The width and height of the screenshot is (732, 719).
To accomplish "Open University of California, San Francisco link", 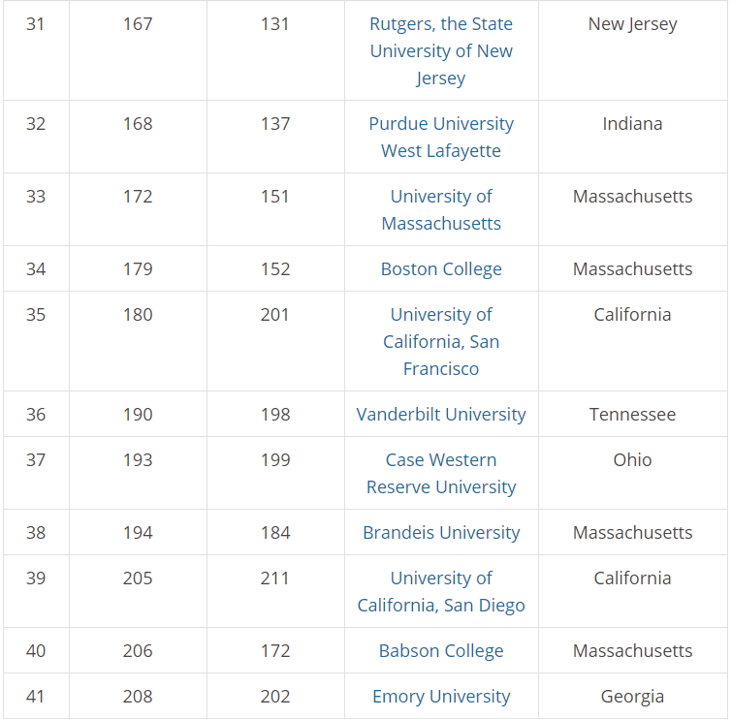I will click(x=441, y=342).
